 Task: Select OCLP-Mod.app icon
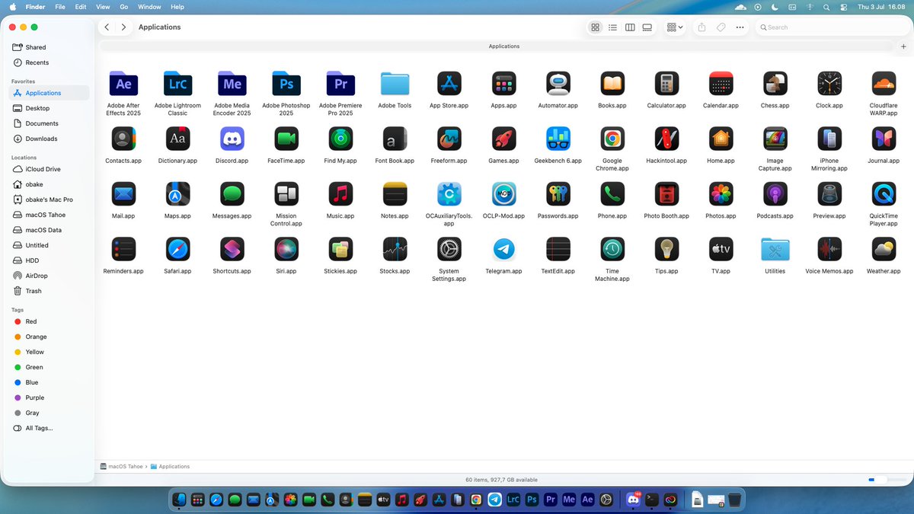(x=503, y=194)
